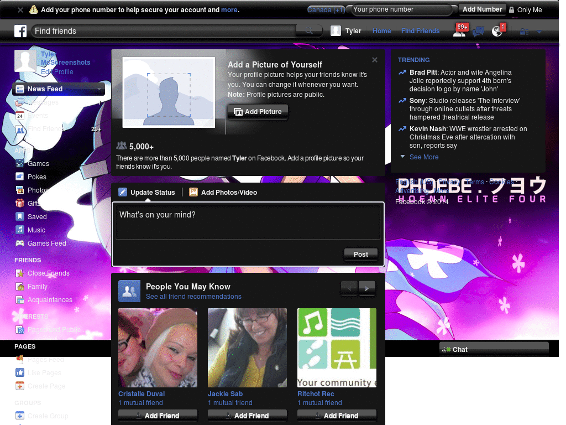
Task: Click the Edit Profile link
Action: pos(57,71)
